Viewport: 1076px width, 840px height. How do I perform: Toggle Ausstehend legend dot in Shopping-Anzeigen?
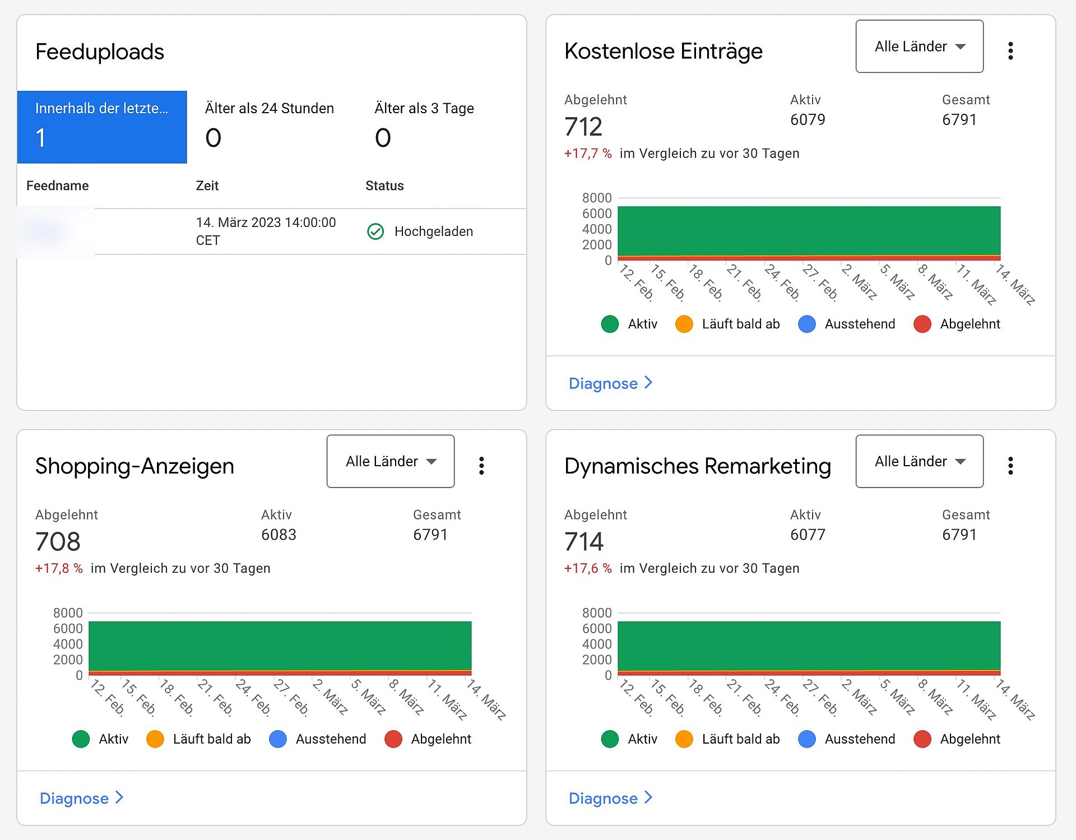(x=277, y=739)
